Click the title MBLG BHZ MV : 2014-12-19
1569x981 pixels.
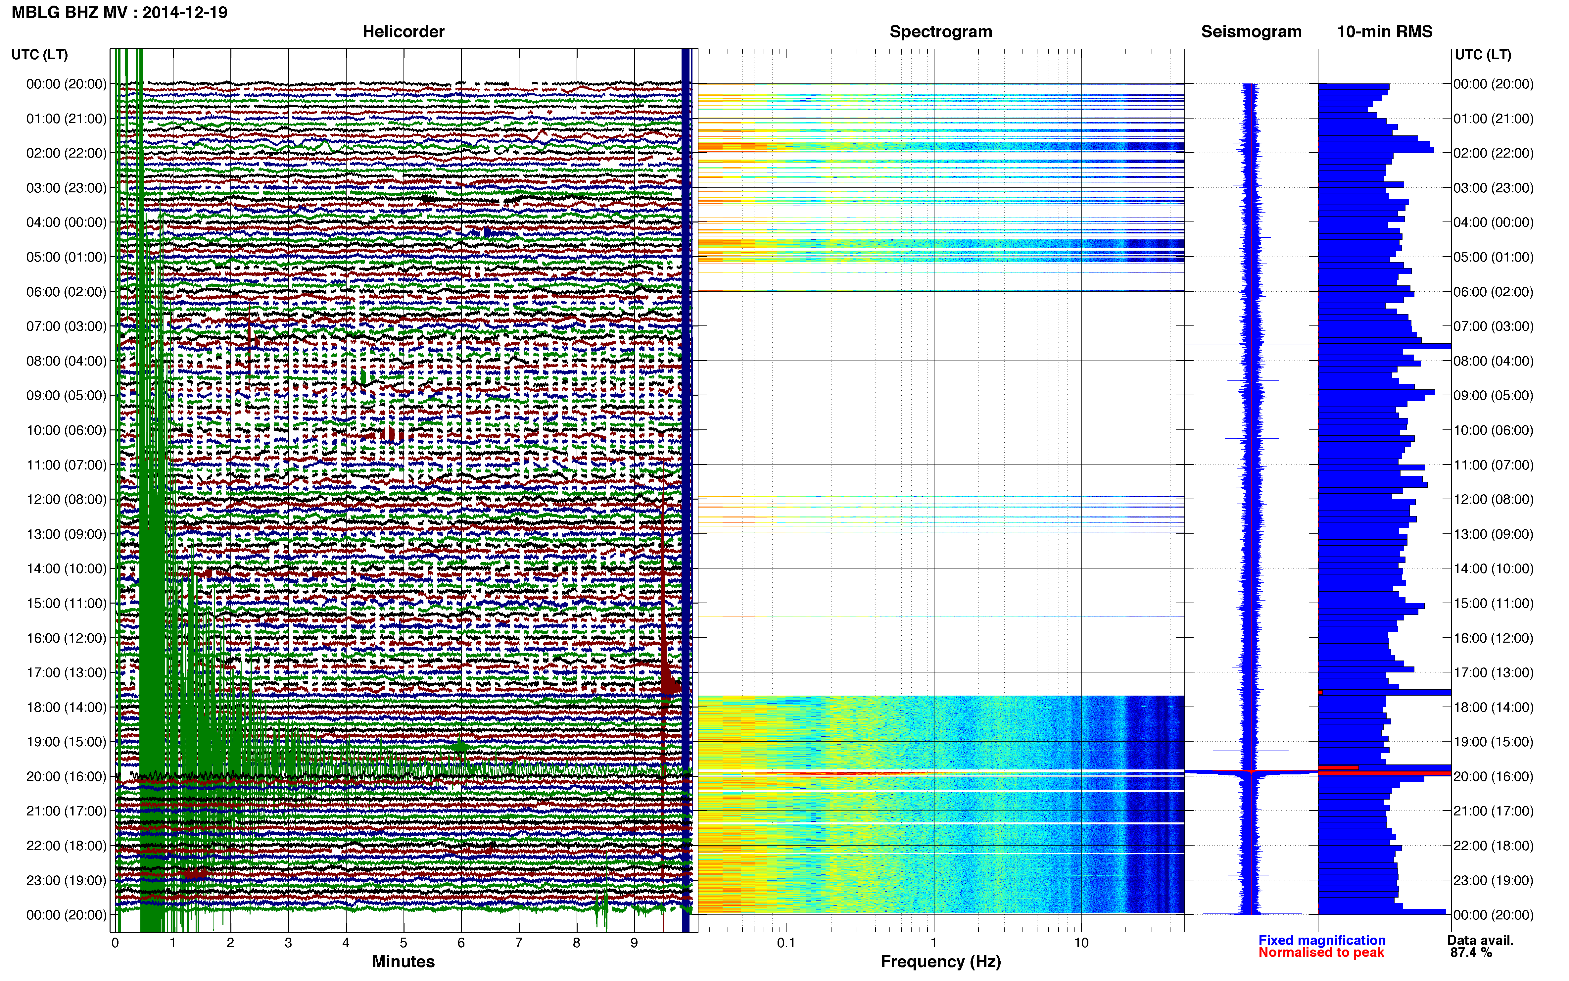tap(119, 12)
